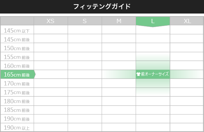Click the フィッテングガイド title bar
Image resolution: width=204 pixels, height=132 pixels.
[102, 7]
